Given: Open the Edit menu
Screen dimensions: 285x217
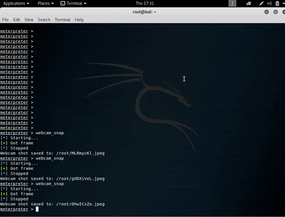Looking at the screenshot, I should (17, 20).
